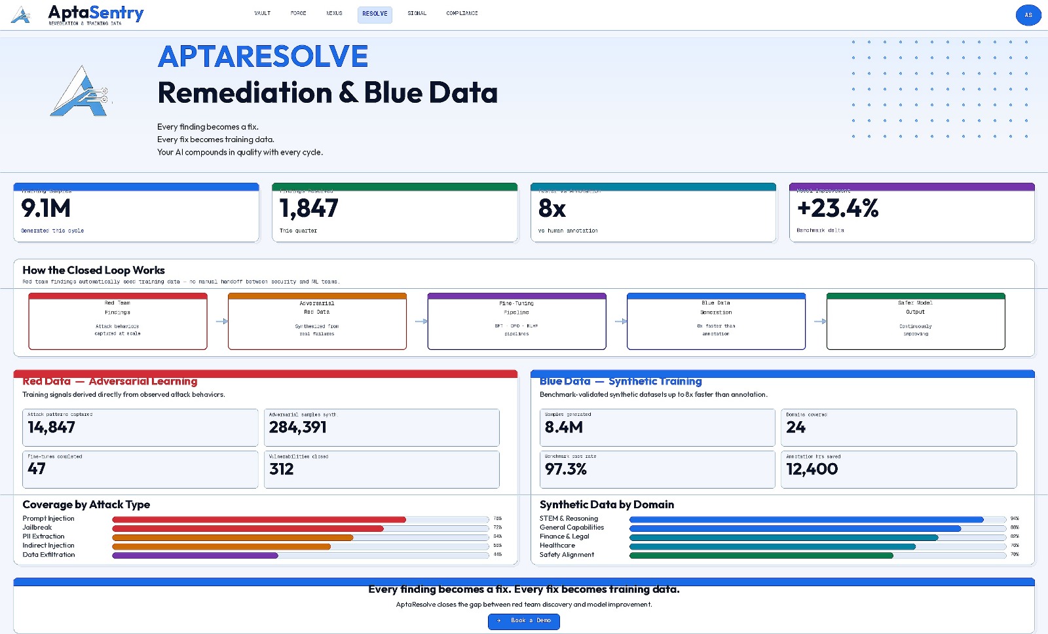
Task: Select the Red Team Findings step card
Action: tap(118, 322)
